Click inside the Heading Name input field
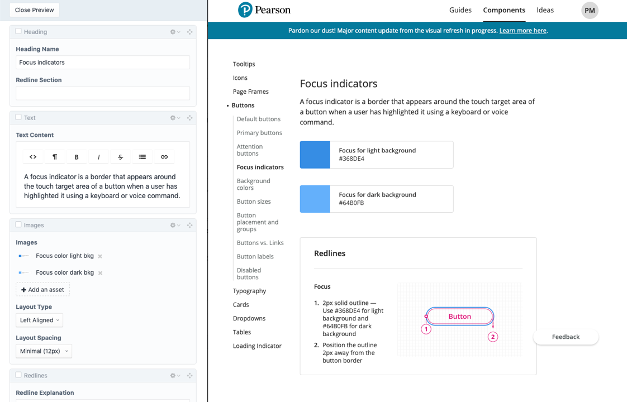Image resolution: width=627 pixels, height=402 pixels. click(x=102, y=62)
